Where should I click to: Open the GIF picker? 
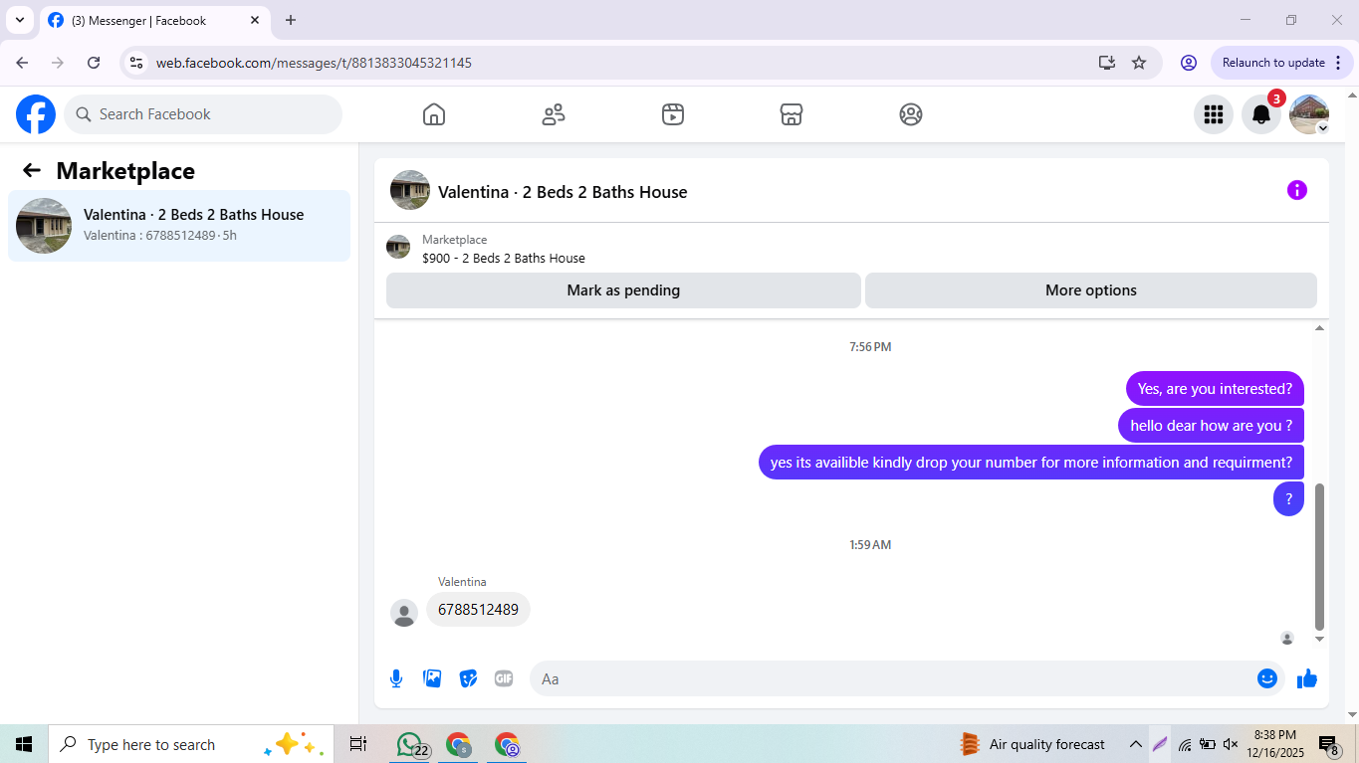[x=504, y=678]
